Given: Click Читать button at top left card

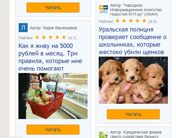Looking at the screenshot, I should (53, 8).
